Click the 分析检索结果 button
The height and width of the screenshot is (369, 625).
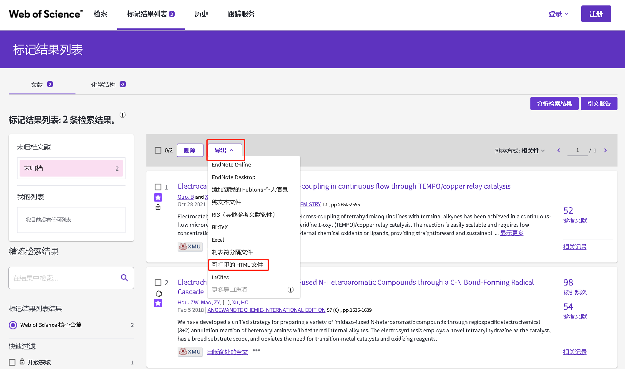tap(554, 104)
